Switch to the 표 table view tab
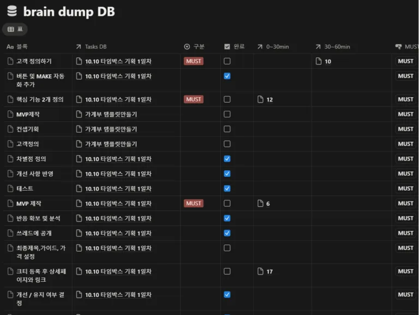 pos(15,29)
